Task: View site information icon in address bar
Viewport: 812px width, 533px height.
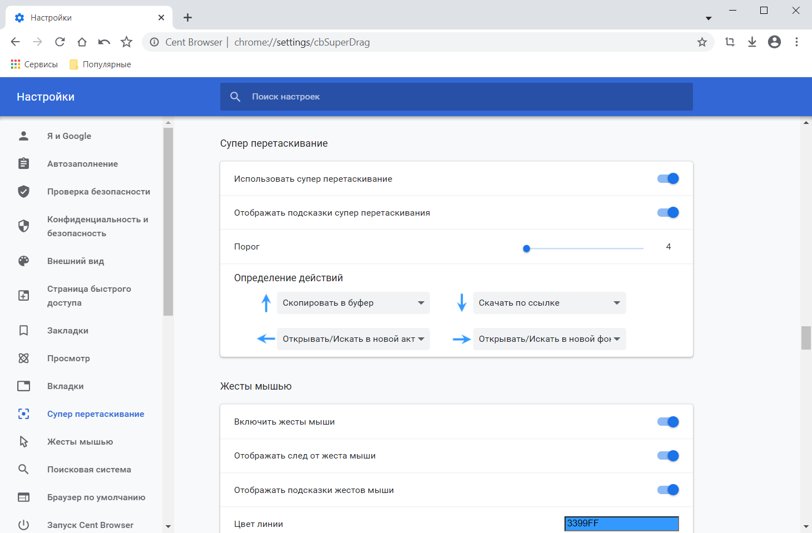Action: [155, 42]
